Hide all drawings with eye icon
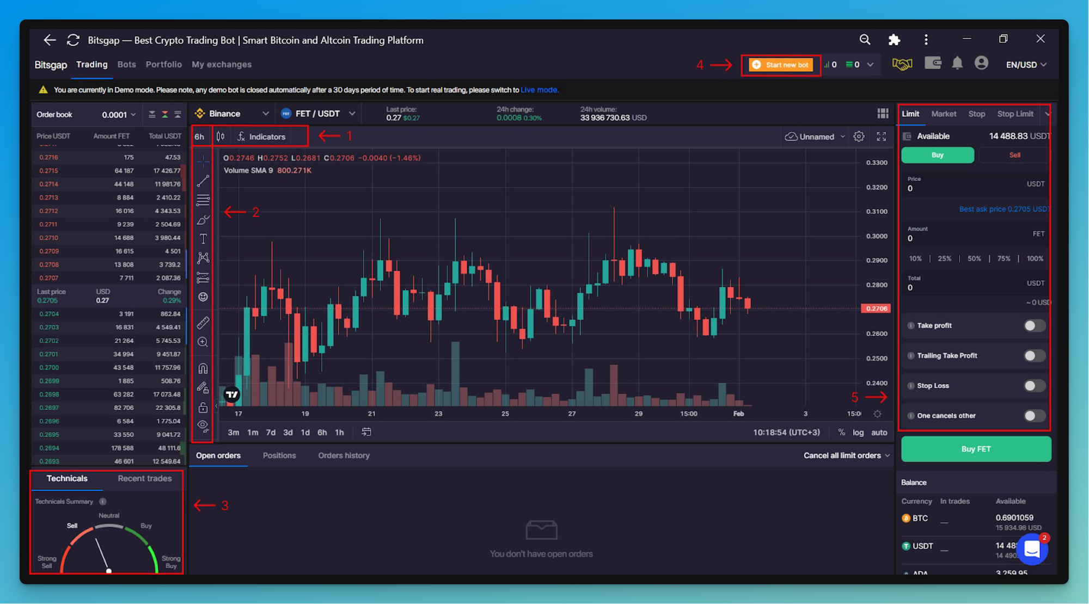 (203, 426)
